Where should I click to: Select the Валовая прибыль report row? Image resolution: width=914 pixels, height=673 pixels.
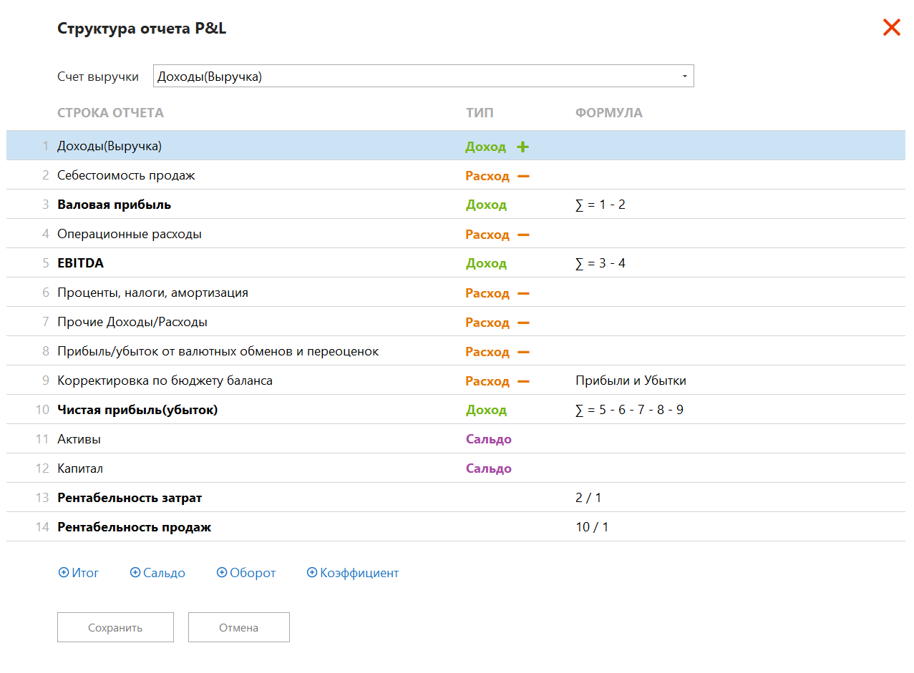coord(115,205)
